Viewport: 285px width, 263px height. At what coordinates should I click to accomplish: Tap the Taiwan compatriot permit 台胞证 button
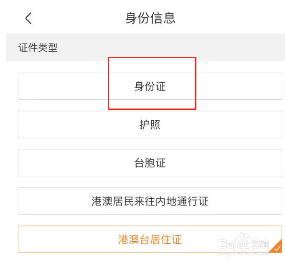[x=150, y=163]
